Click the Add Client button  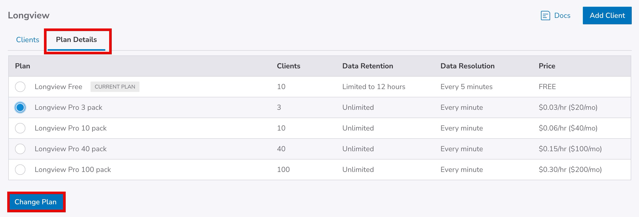[607, 16]
